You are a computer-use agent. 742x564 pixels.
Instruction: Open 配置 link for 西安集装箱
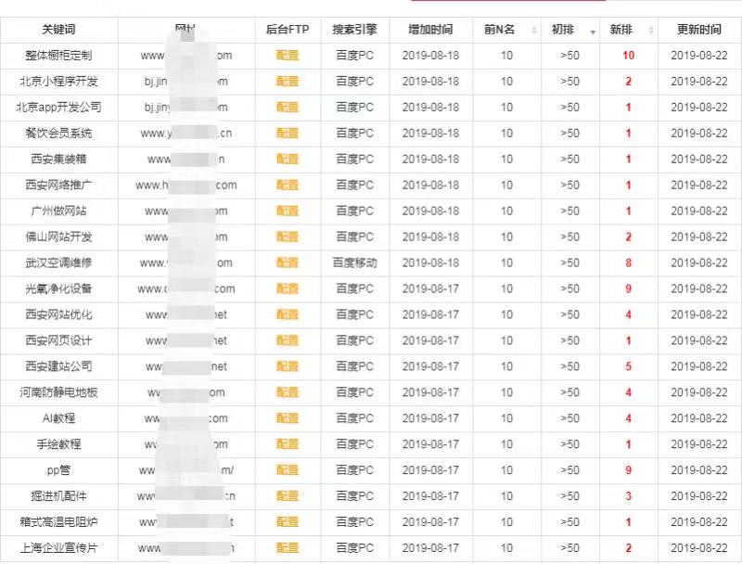tap(288, 159)
